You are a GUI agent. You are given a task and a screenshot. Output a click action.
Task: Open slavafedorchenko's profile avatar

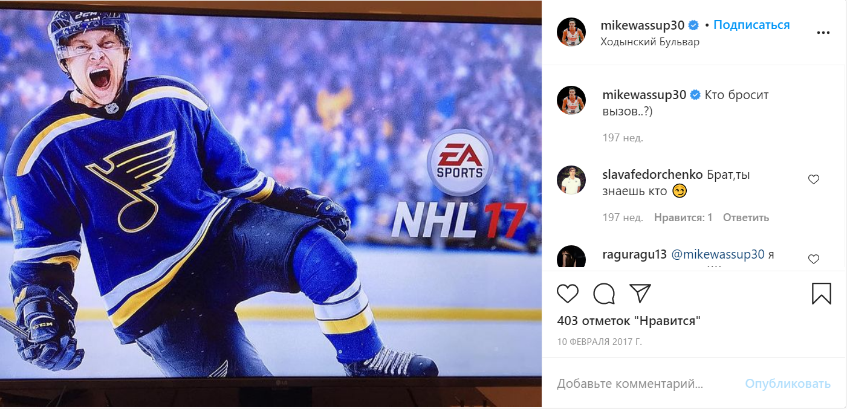[571, 180]
